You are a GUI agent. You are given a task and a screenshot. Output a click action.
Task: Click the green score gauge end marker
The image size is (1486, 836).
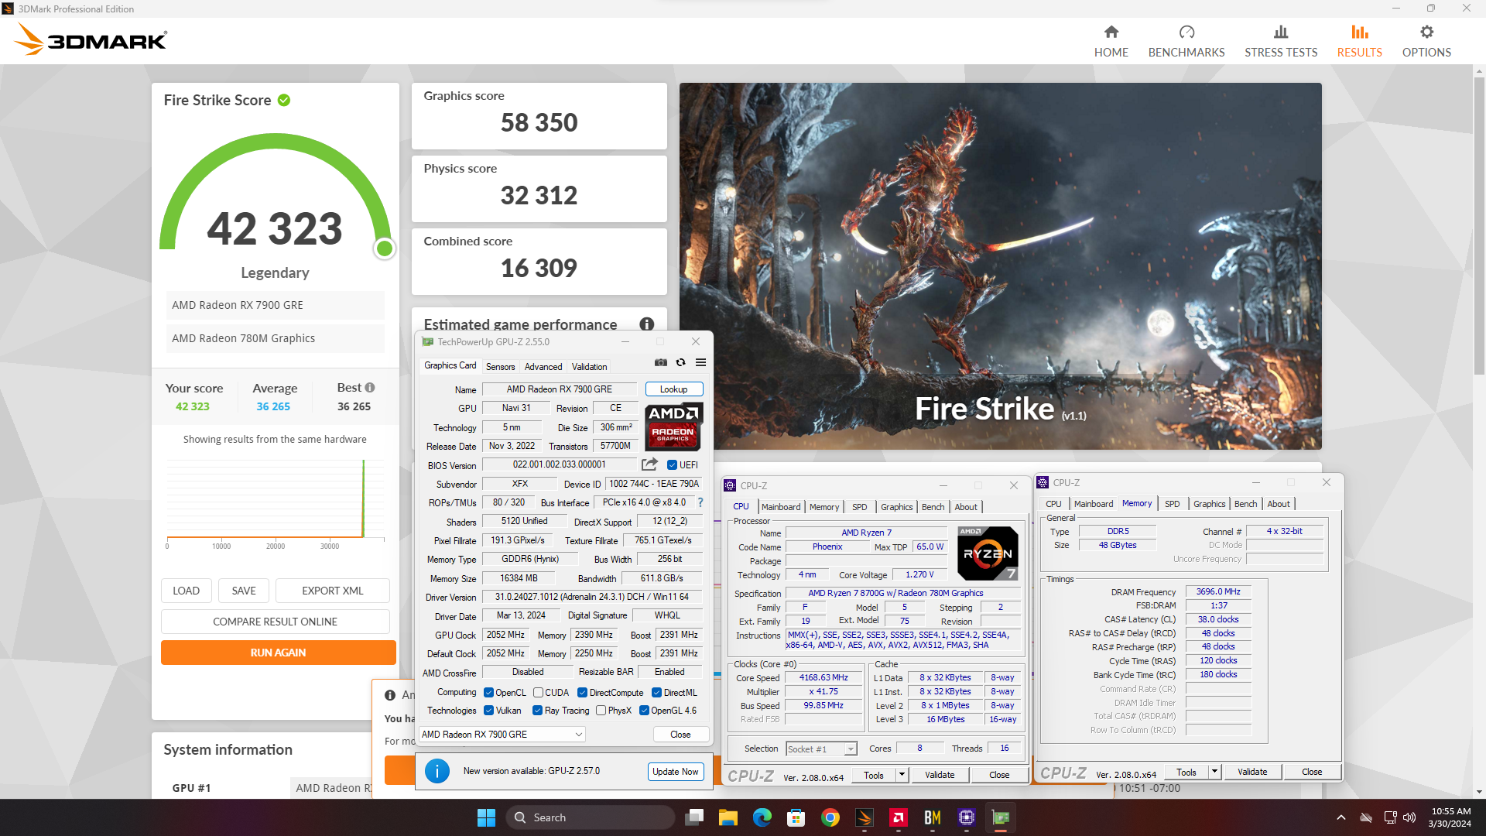384,248
